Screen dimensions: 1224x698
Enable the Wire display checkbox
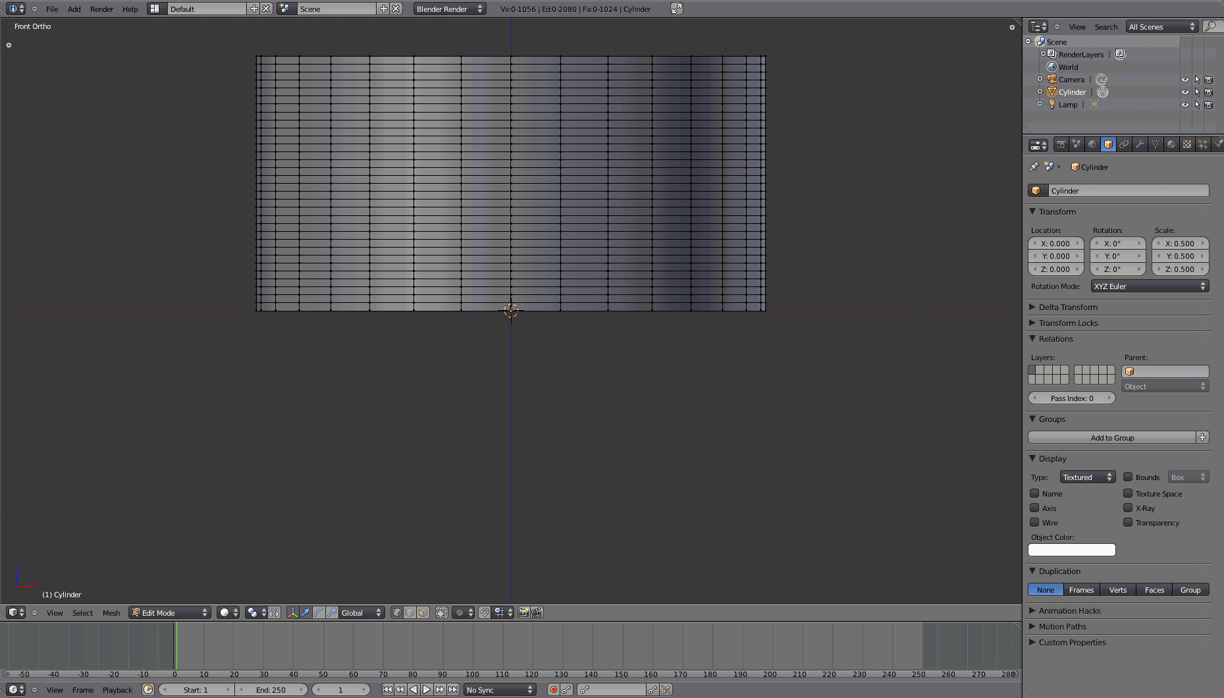1034,523
